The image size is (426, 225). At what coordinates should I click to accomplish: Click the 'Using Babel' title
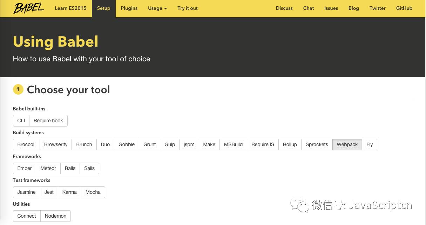point(56,41)
